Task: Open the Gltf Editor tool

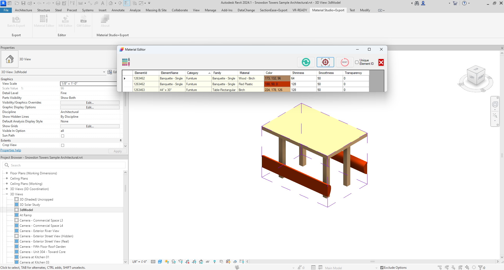Action: click(84, 21)
